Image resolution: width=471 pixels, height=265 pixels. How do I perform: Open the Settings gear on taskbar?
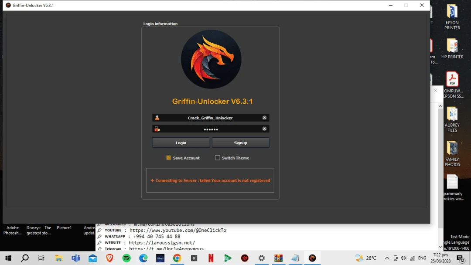point(262,258)
